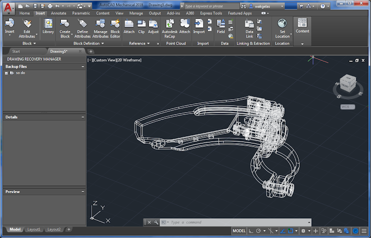This screenshot has height=238, width=371.
Task: Toggle ortho mode in status bar
Action: [x=251, y=231]
